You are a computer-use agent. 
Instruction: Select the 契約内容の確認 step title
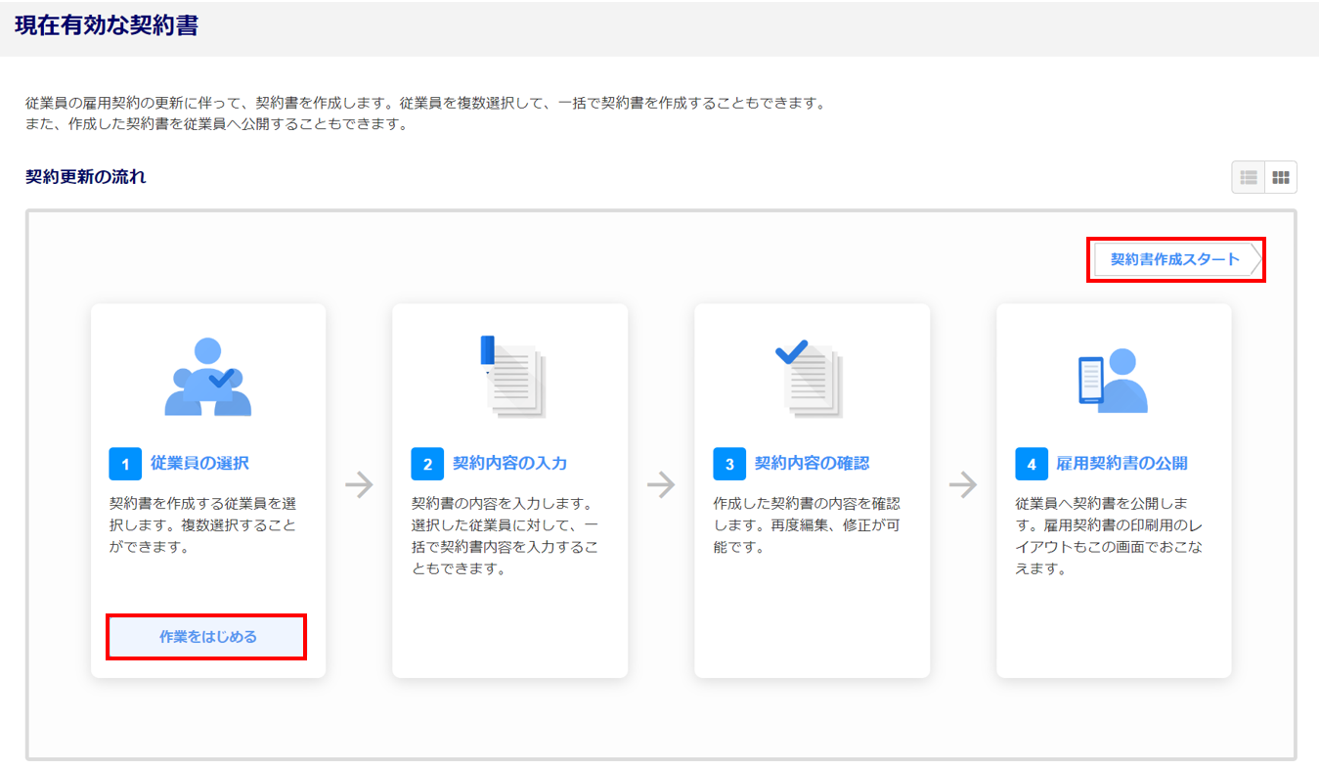[812, 463]
